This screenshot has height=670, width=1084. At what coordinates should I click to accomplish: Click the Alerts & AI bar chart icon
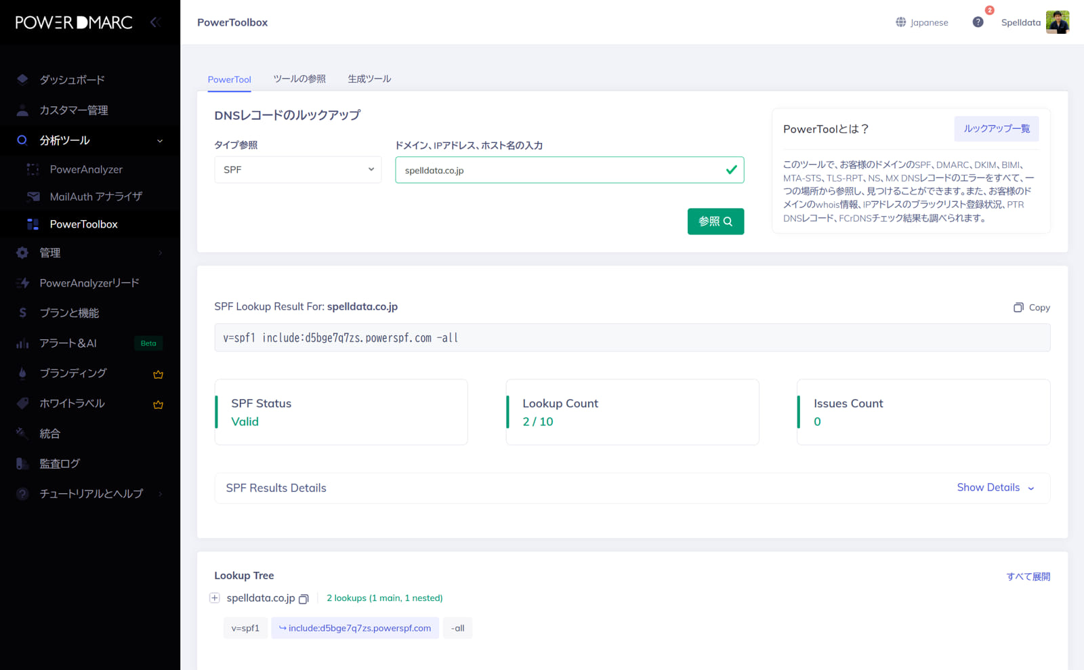(22, 343)
